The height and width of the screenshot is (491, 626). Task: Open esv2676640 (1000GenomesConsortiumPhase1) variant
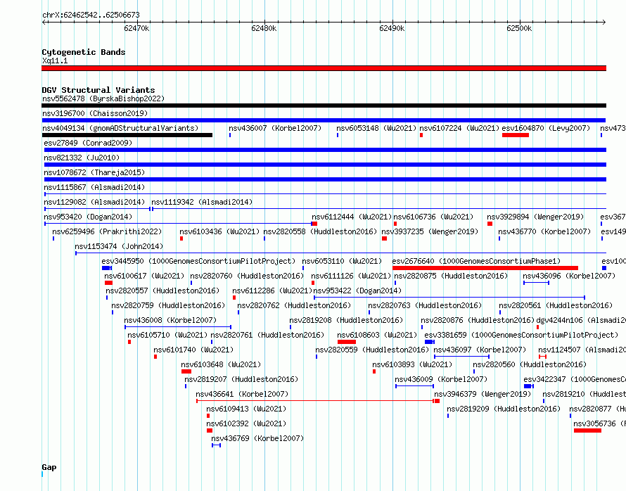476,261
